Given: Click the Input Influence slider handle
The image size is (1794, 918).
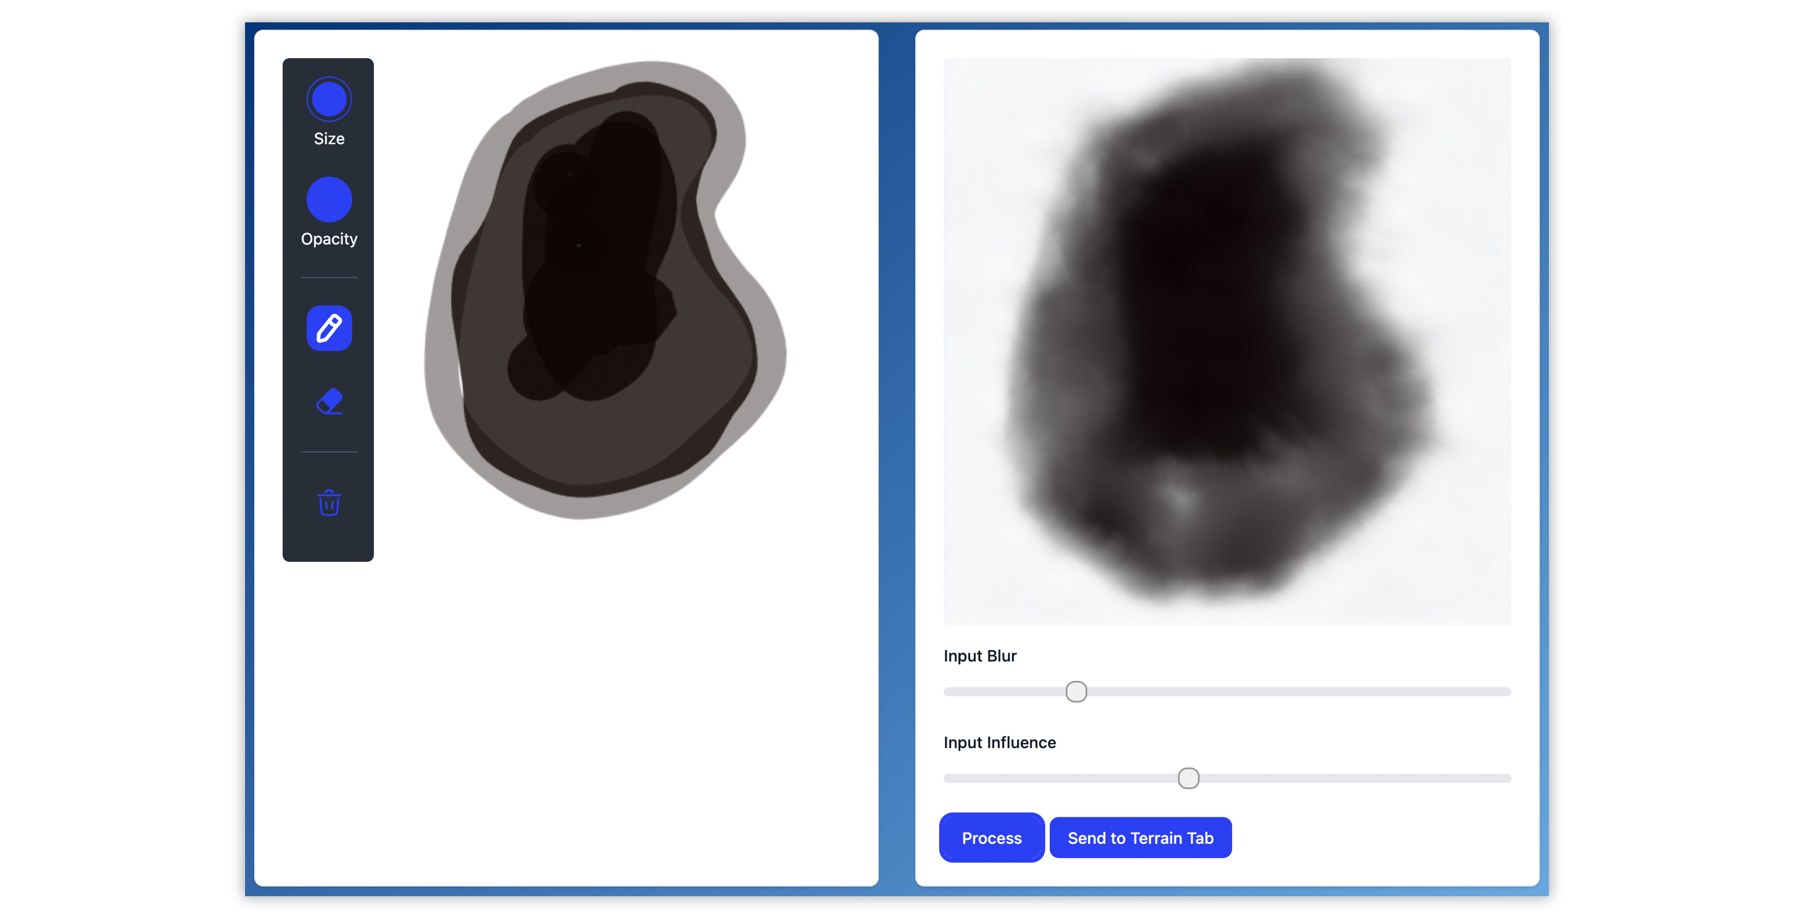Looking at the screenshot, I should coord(1188,778).
